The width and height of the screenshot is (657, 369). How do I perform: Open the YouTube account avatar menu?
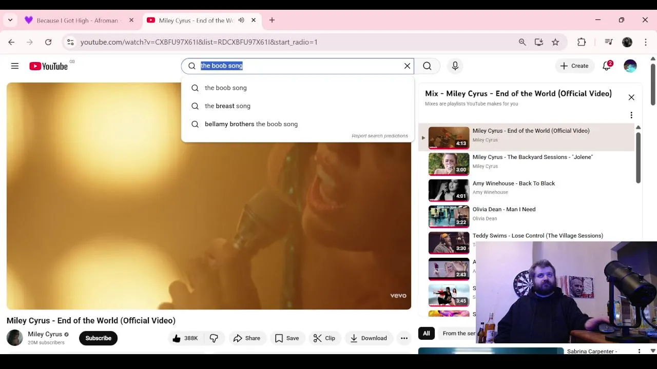point(630,66)
